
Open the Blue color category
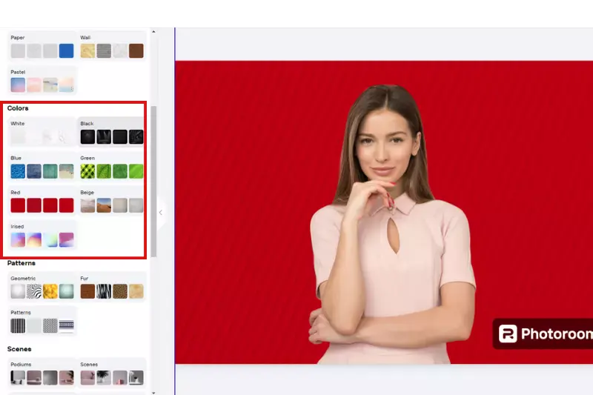(x=16, y=159)
